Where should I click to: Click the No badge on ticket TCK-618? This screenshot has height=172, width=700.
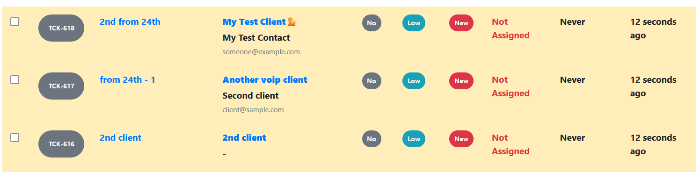click(372, 23)
